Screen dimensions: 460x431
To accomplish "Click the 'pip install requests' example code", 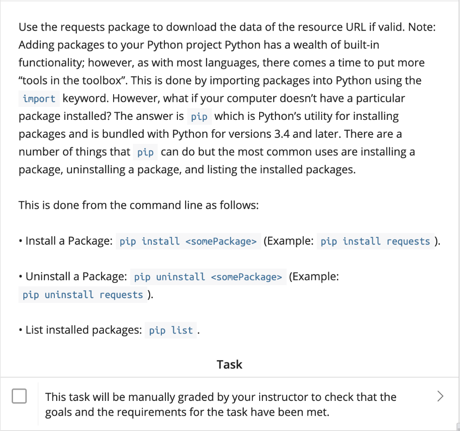I will [x=375, y=241].
